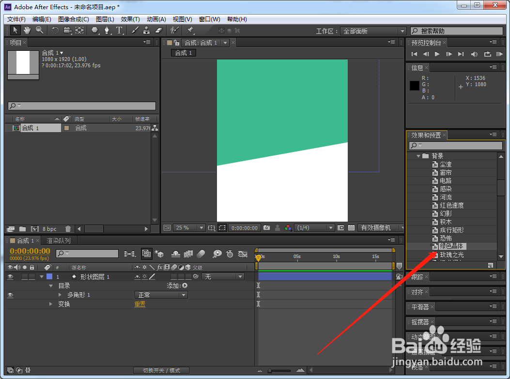
Task: Toggle frame blending switch in timeline
Action: (x=188, y=254)
